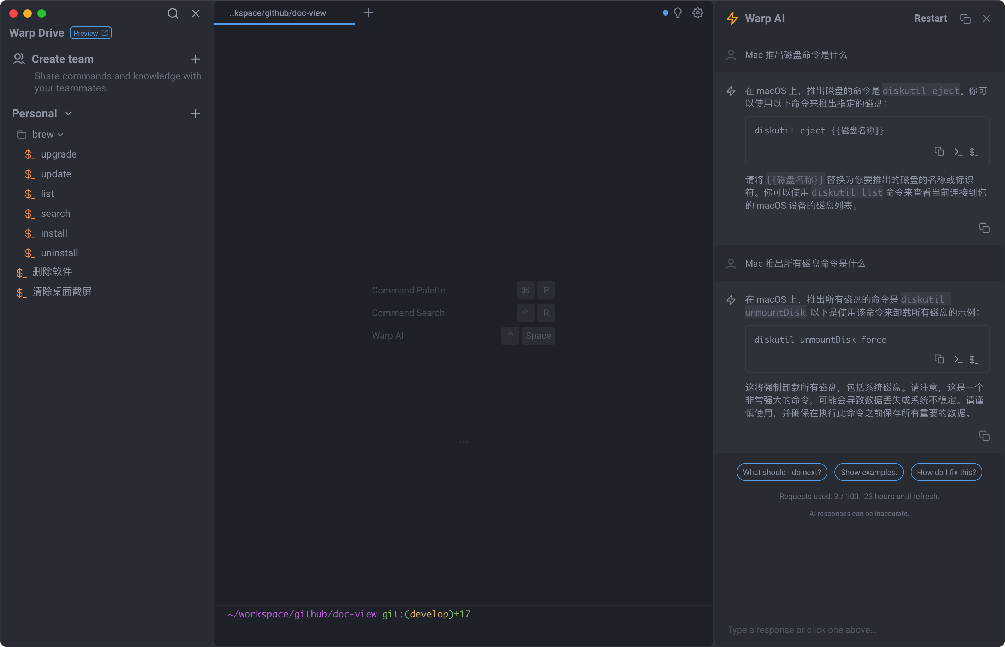Click the Warp AI lightning bolt logo
The image size is (1005, 647).
[x=732, y=18]
